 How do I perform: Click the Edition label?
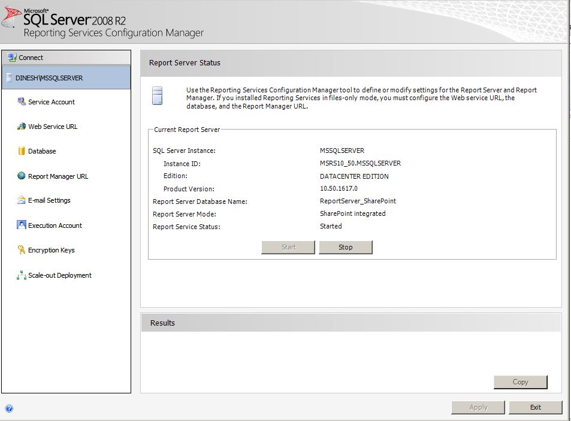[175, 176]
